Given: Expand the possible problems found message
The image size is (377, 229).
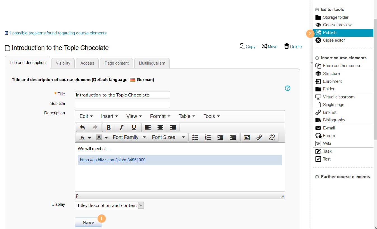Looking at the screenshot, I should click(x=6, y=33).
